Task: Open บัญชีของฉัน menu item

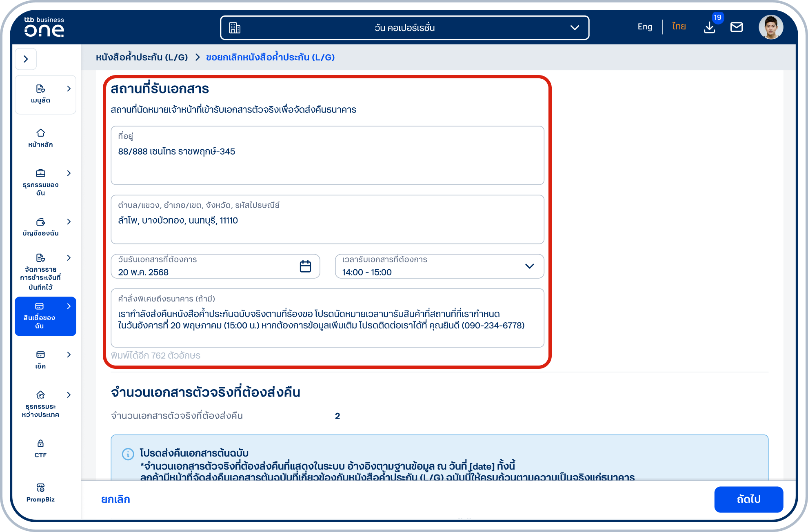Action: pos(40,227)
